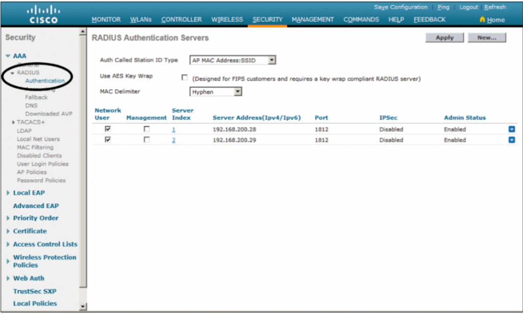
Task: Expand the Priority Order section
Action: pyautogui.click(x=8, y=218)
